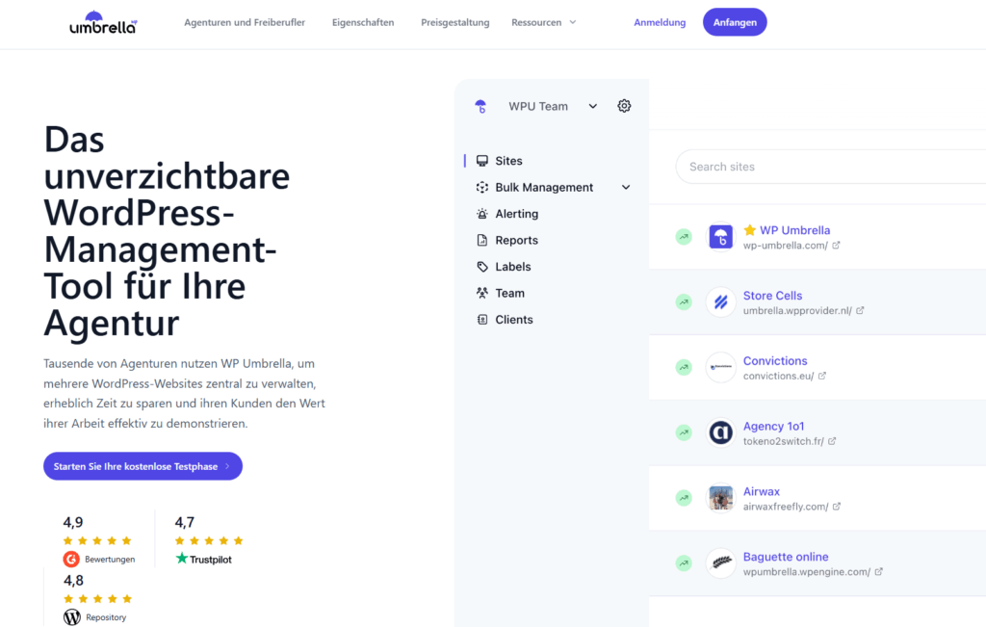
Task: Open Preisgestaltung in the top navigation
Action: pyautogui.click(x=454, y=22)
